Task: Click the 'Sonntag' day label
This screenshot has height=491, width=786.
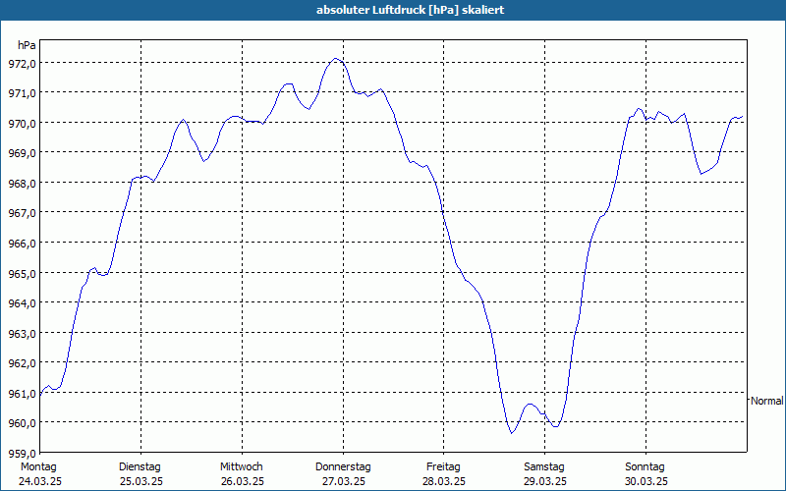Action: click(x=645, y=467)
